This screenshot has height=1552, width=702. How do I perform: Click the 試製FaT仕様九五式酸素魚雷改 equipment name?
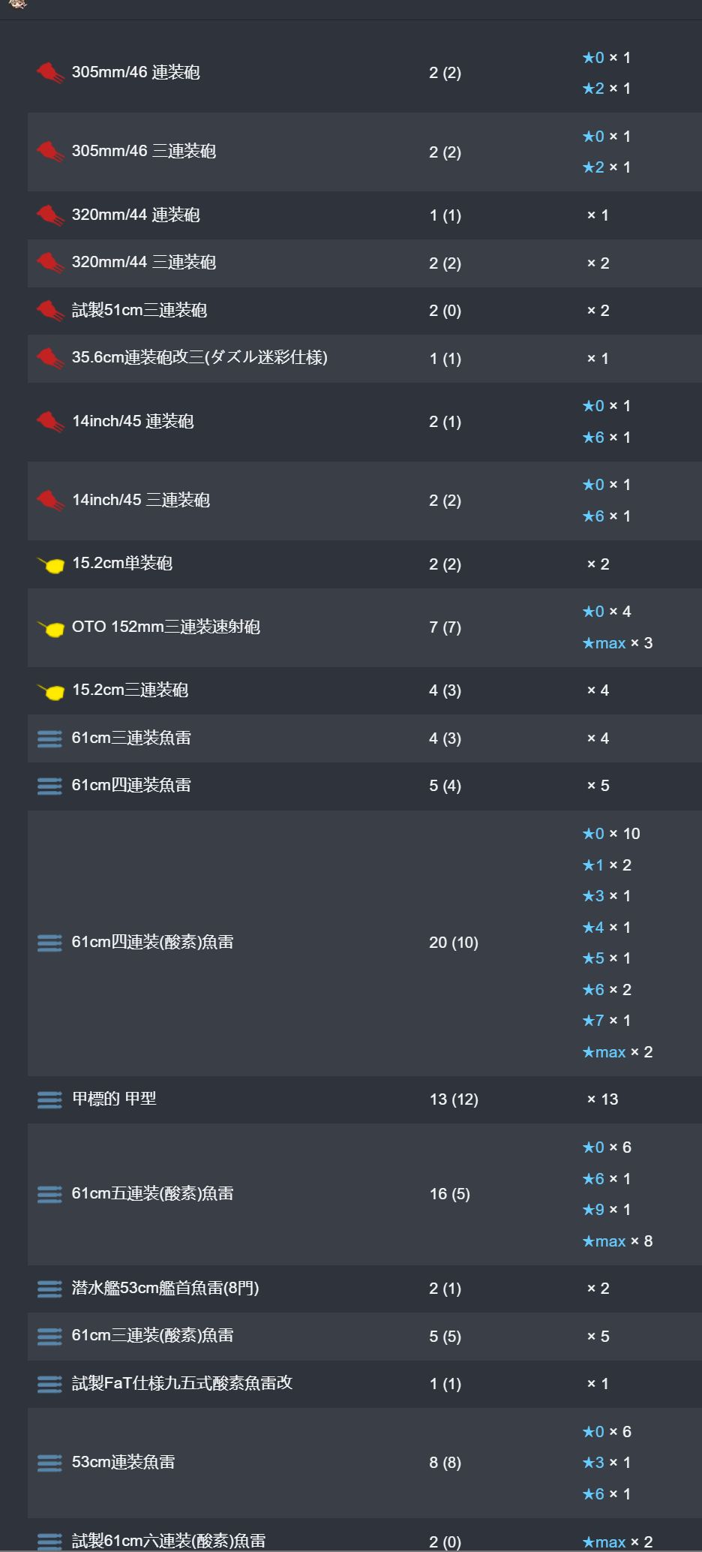pos(182,1383)
